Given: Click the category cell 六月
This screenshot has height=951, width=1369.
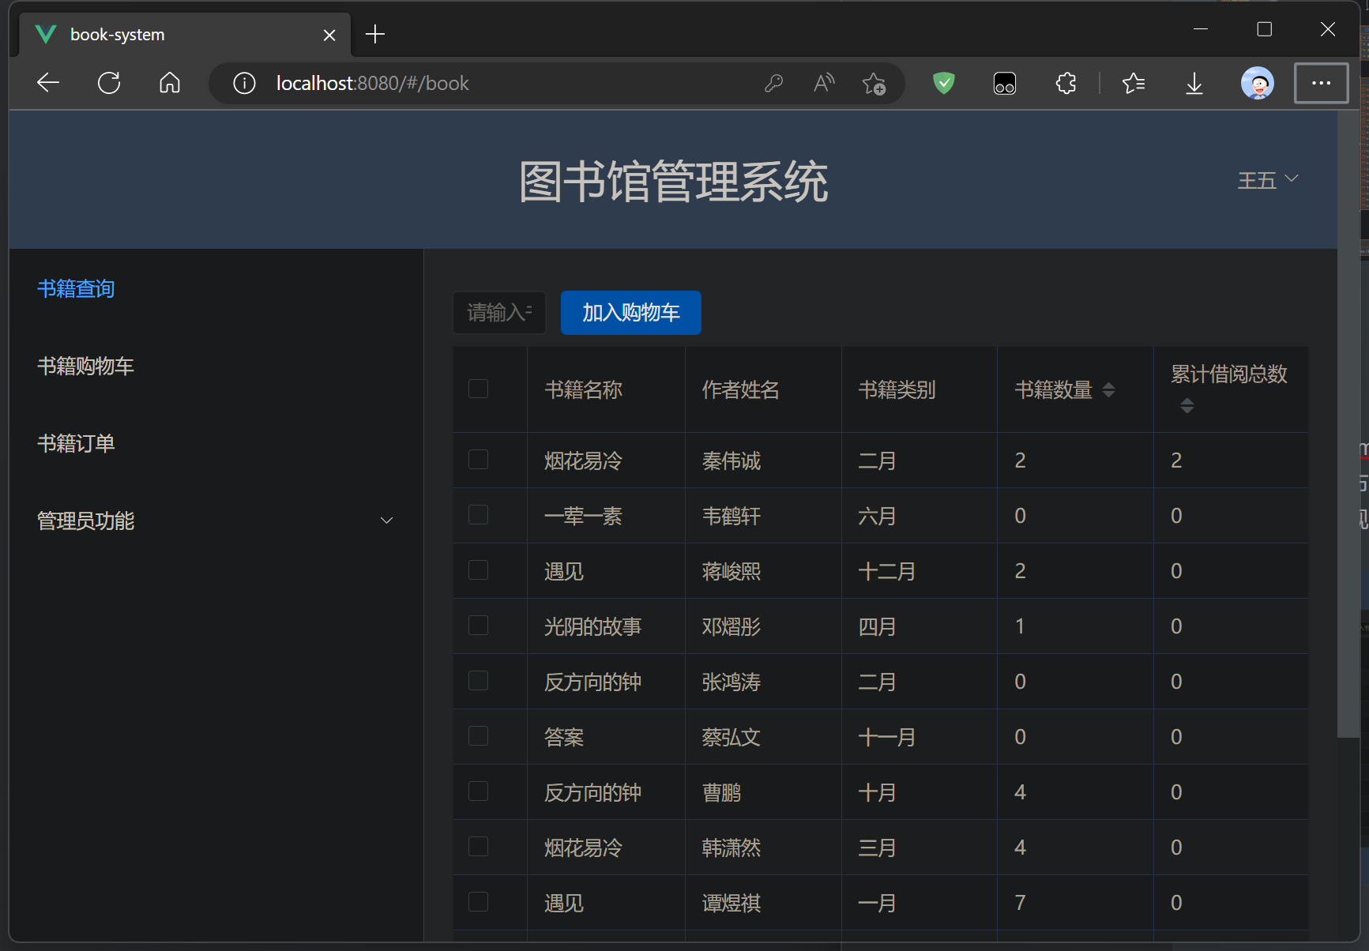Looking at the screenshot, I should [877, 516].
